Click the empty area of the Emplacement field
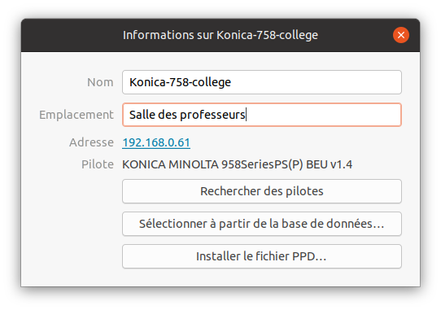Viewport: 441px width, 310px height. pyautogui.click(x=324, y=115)
